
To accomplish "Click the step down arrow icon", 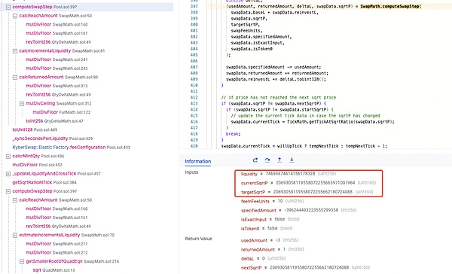I will (292, 160).
